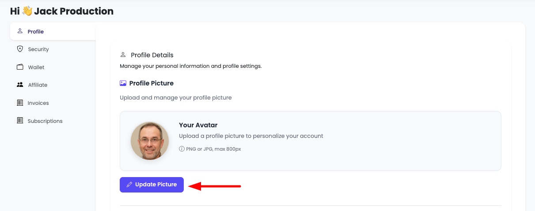Open the Security menu label
Image resolution: width=535 pixels, height=211 pixels.
click(38, 49)
